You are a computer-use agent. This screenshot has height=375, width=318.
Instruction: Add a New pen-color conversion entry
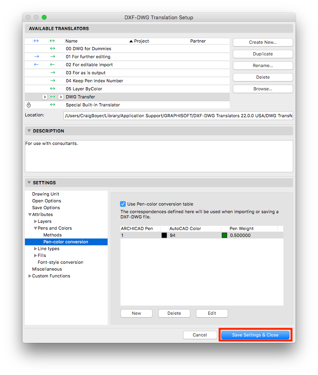click(x=136, y=313)
